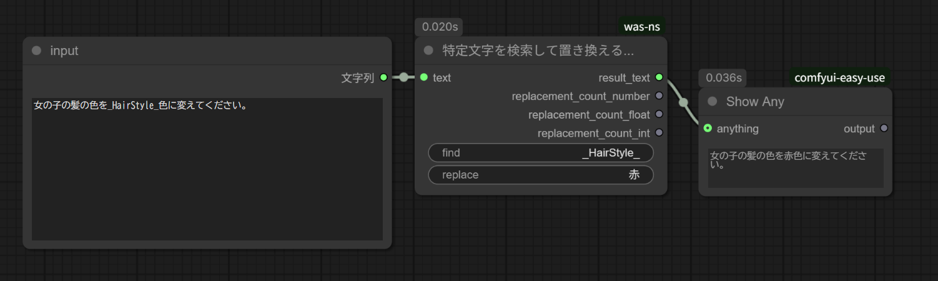Click the was-ns badge
This screenshot has width=938, height=281.
(x=642, y=26)
